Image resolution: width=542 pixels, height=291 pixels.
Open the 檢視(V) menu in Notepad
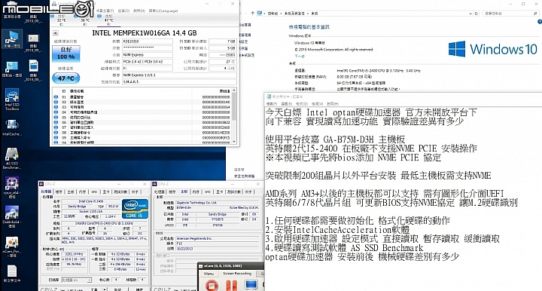(317, 104)
